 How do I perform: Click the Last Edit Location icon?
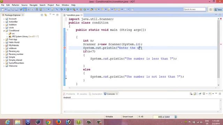coord(115,9)
